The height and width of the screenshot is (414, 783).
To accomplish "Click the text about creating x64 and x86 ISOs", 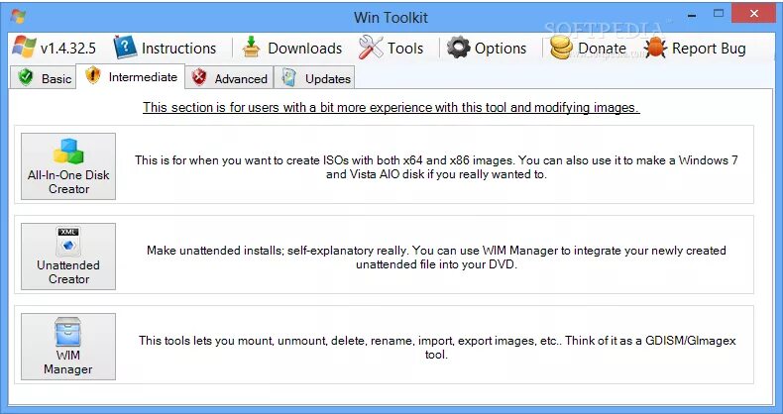I will click(x=436, y=167).
